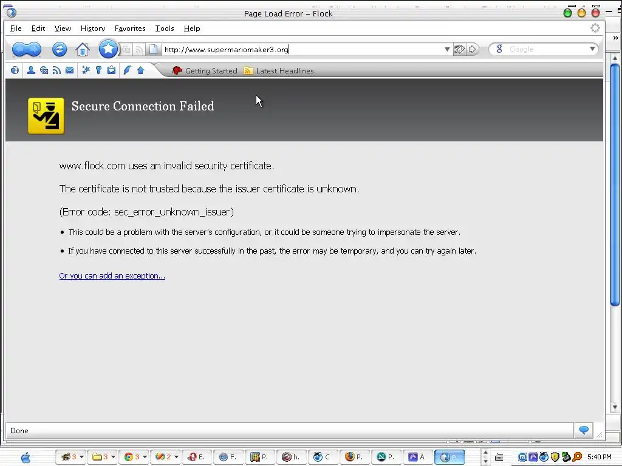Open the Photo Uploader arrow icon
The image size is (622, 466).
(x=140, y=70)
